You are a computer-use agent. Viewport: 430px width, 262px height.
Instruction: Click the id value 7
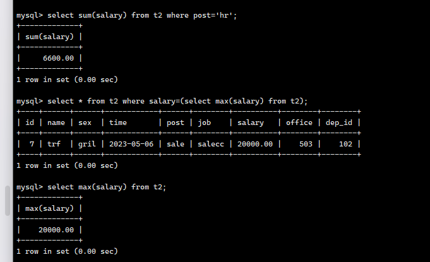pyautogui.click(x=32, y=144)
